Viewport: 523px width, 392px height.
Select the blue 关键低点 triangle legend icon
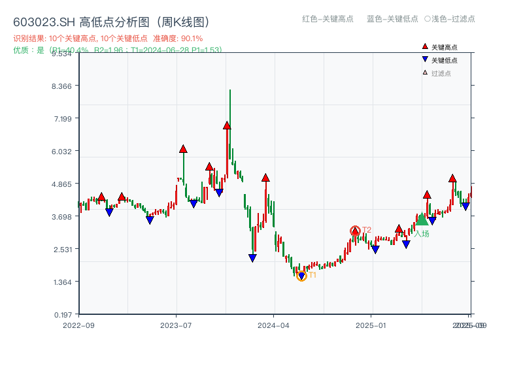424,59
